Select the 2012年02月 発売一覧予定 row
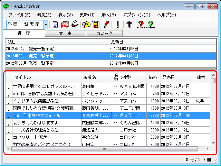The width and height of the screenshot is (221, 166). (x=110, y=63)
